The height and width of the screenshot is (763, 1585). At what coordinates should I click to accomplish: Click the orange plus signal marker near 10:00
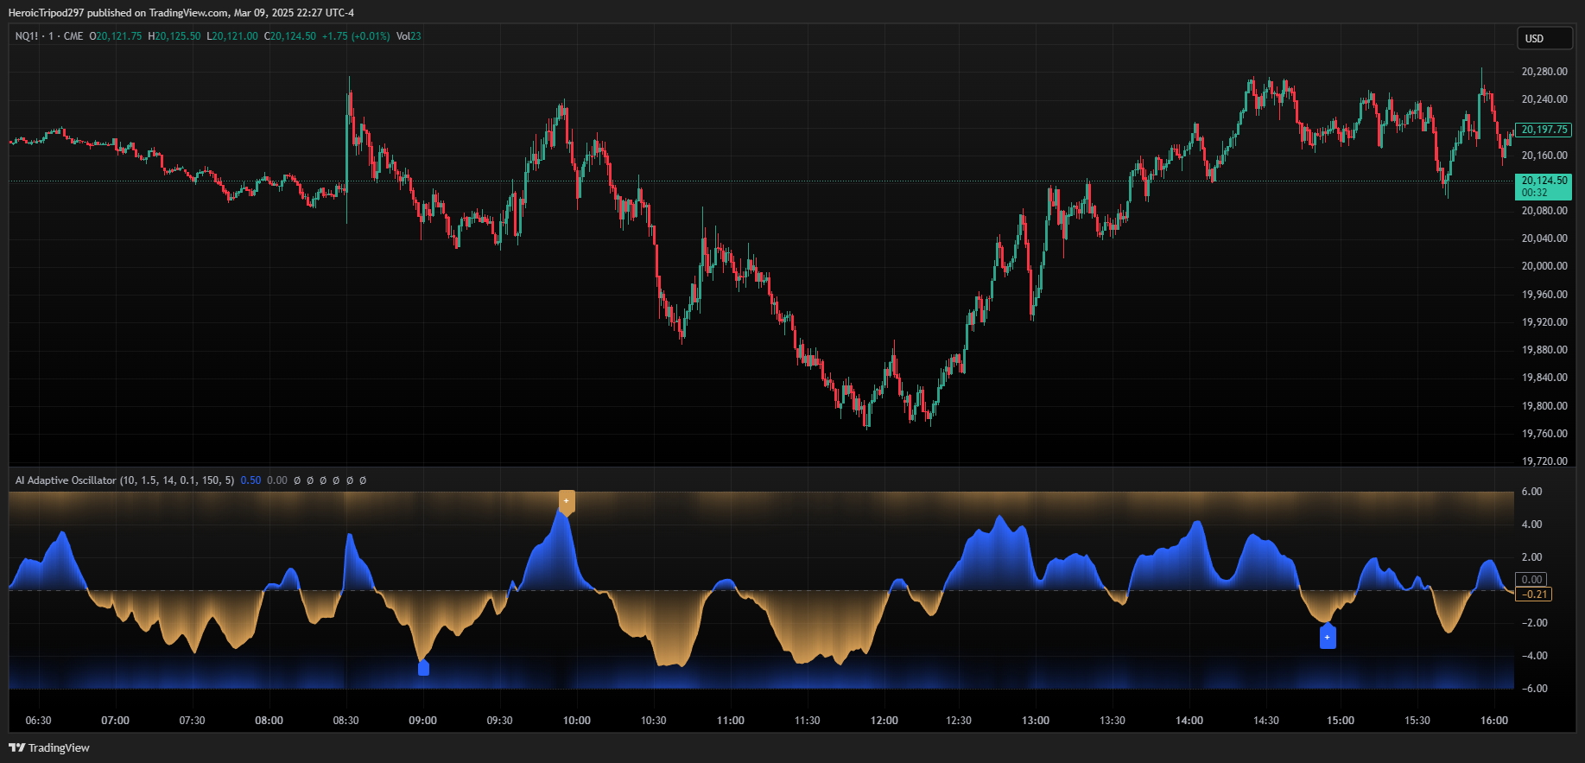click(x=567, y=501)
